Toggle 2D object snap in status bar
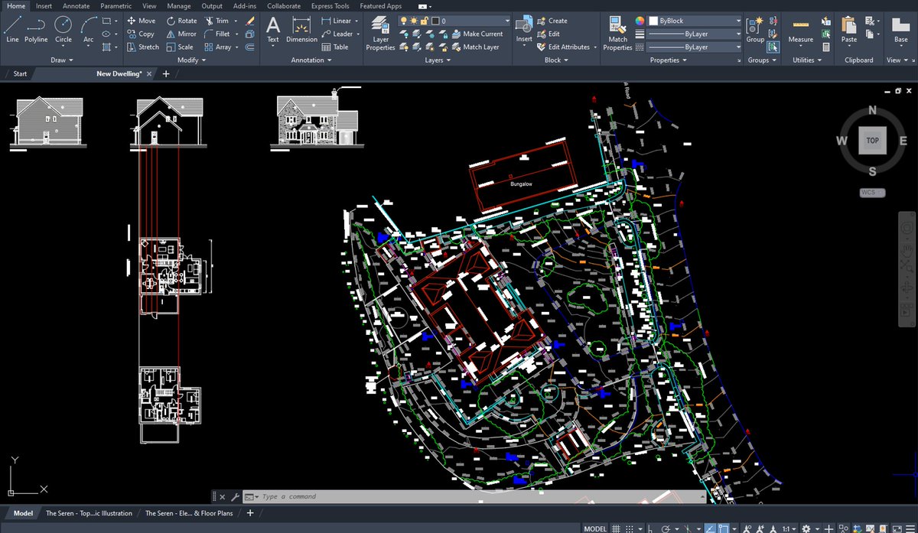918x533 pixels. [x=724, y=528]
